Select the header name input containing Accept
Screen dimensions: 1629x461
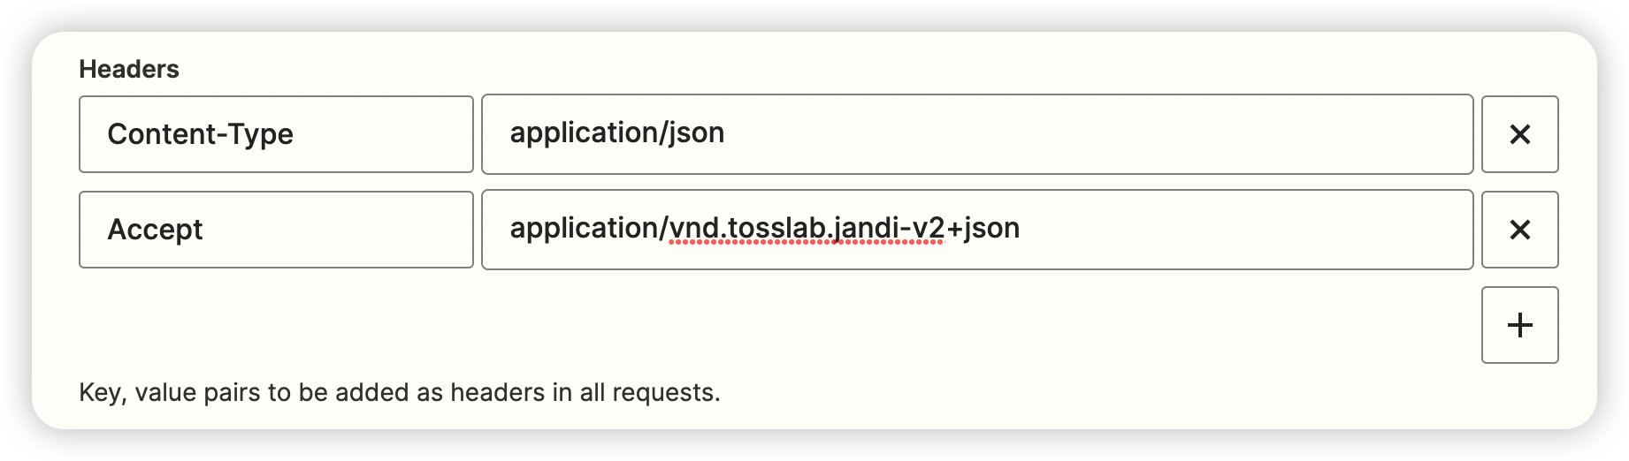coord(276,230)
